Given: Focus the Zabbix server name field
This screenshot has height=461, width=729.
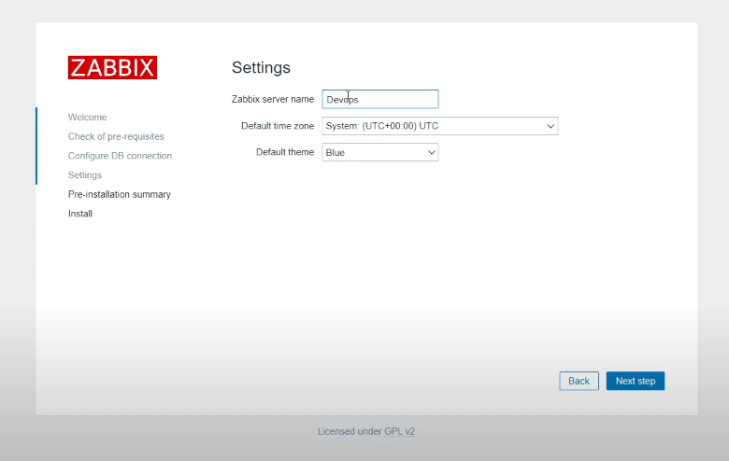Looking at the screenshot, I should [x=380, y=99].
